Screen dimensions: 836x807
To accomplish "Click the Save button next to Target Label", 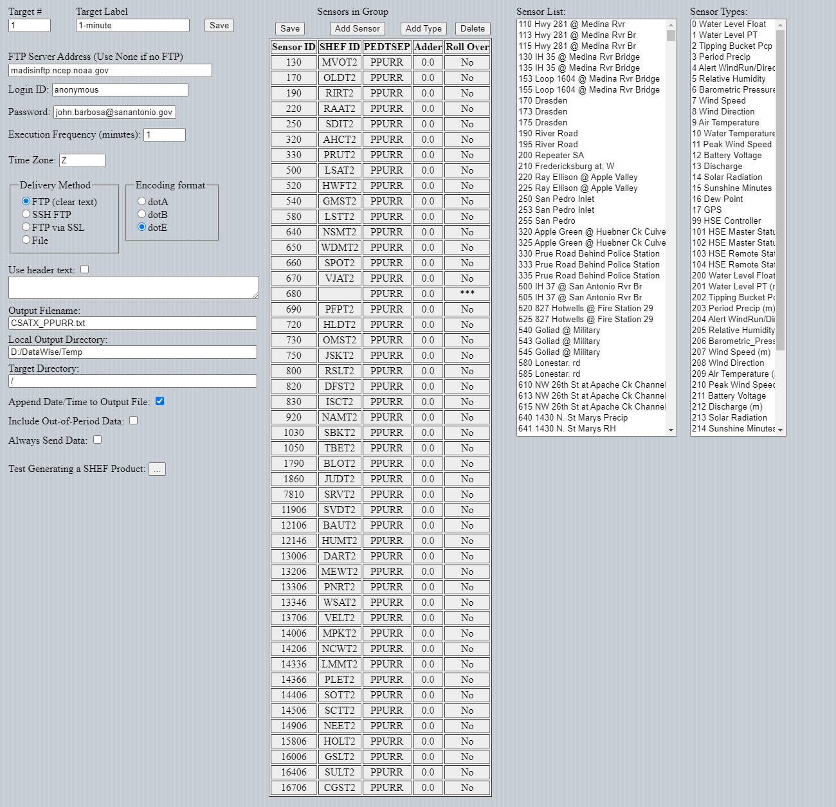I will 219,26.
